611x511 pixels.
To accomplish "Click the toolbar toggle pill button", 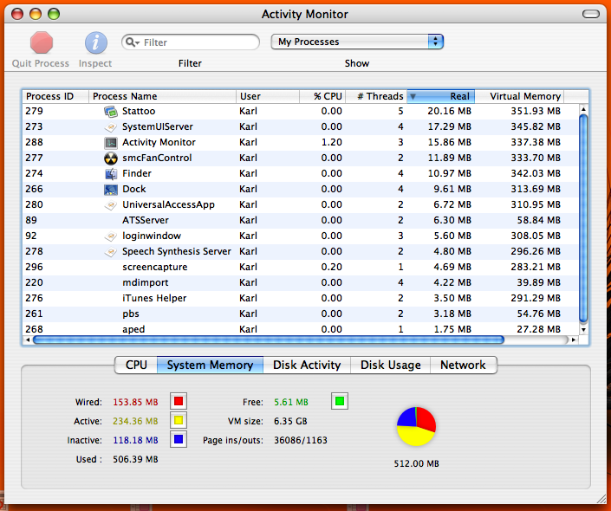I will [x=591, y=14].
